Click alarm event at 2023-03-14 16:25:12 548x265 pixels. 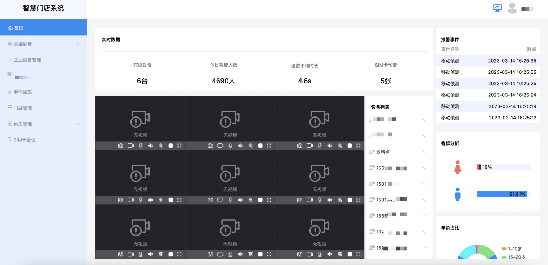point(488,118)
